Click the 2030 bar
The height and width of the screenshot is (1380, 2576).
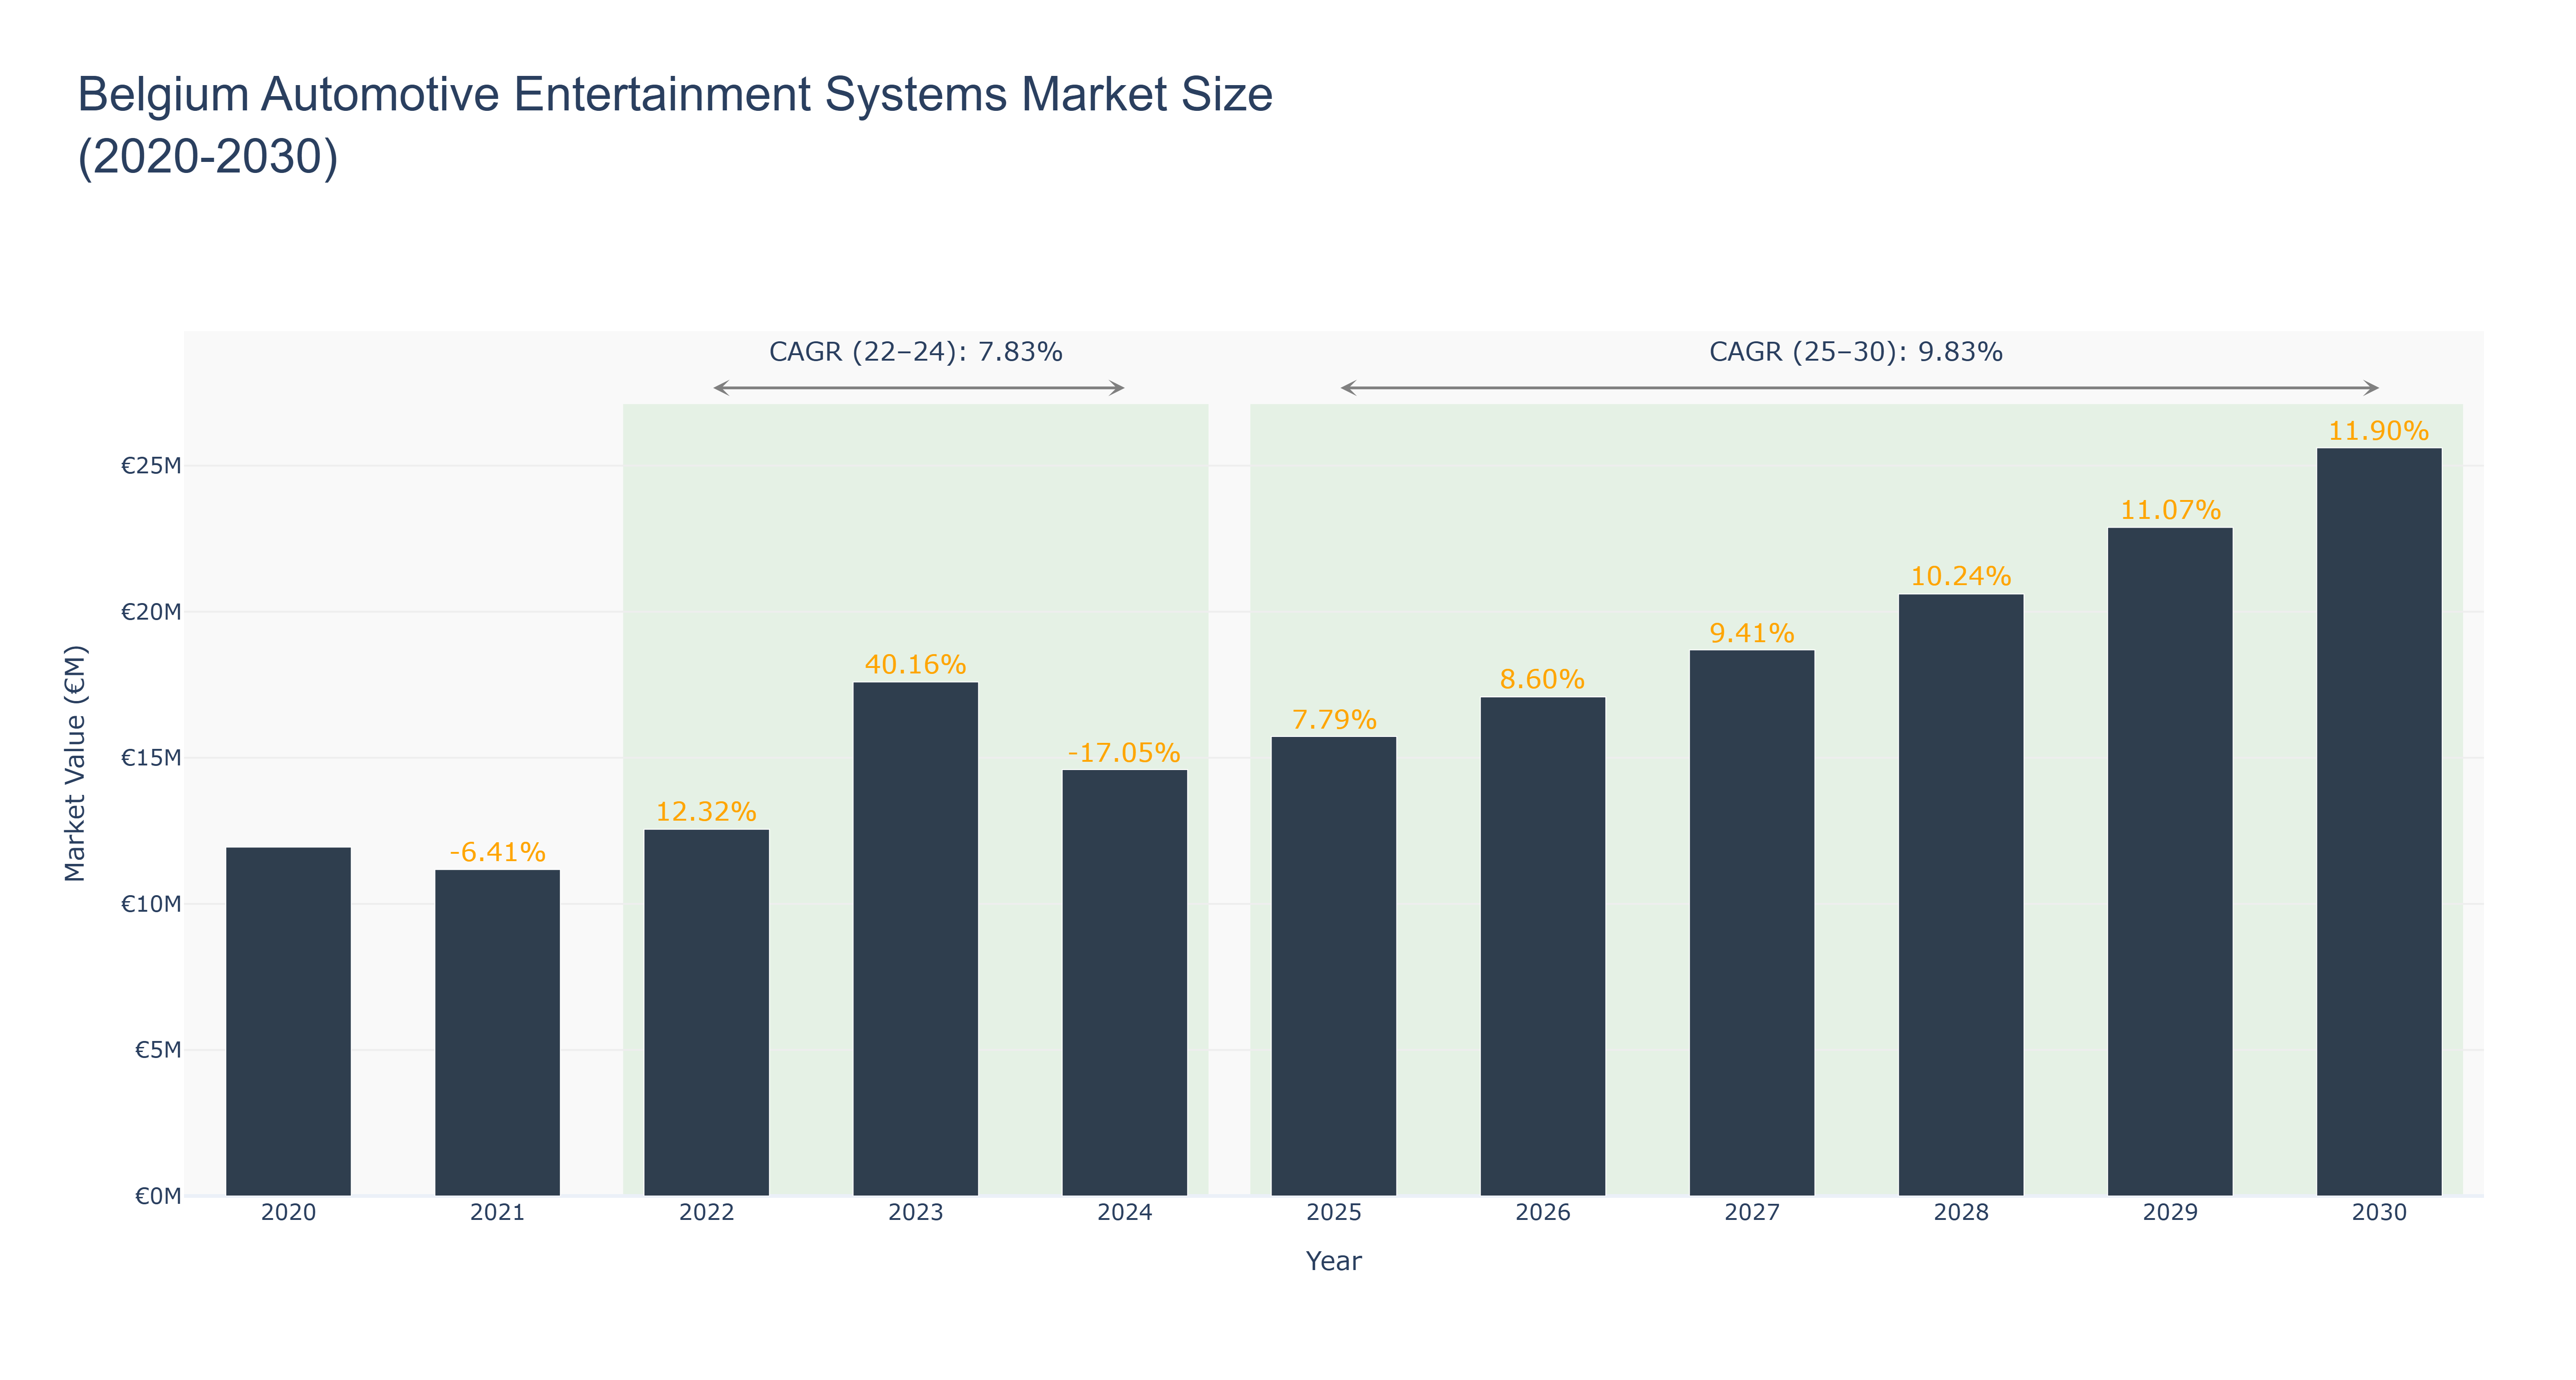tap(2378, 821)
